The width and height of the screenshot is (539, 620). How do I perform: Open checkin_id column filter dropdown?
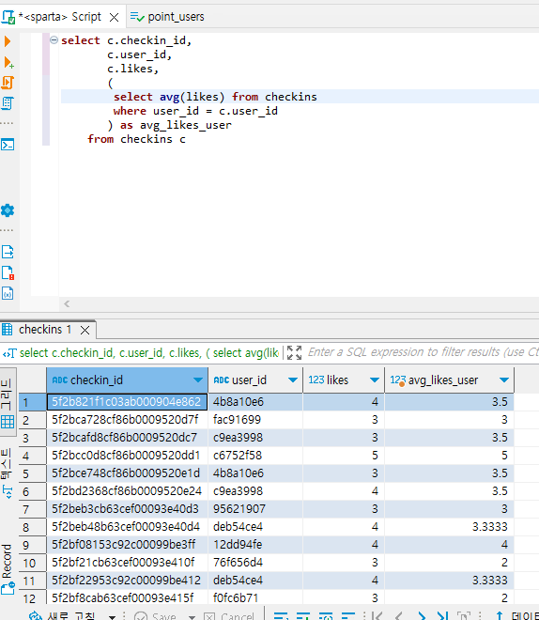pos(198,380)
